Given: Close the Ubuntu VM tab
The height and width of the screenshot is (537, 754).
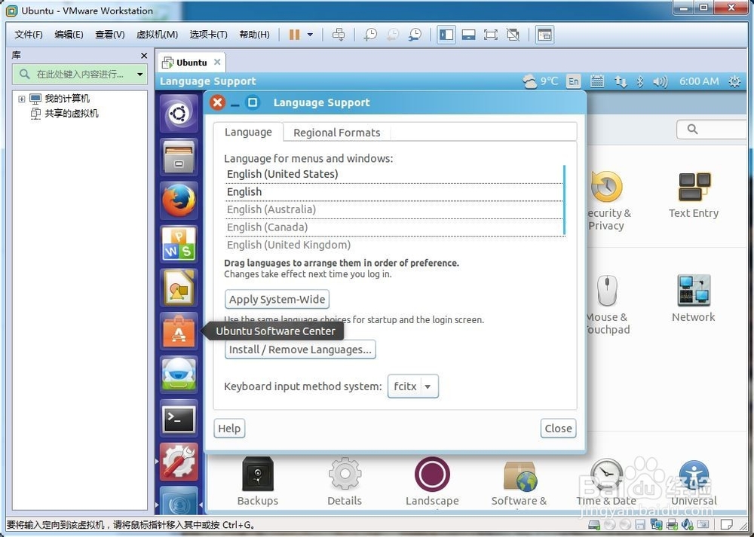Looking at the screenshot, I should [x=217, y=62].
